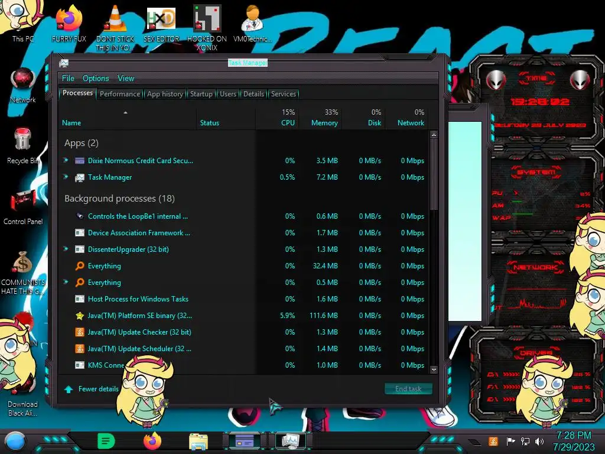The image size is (605, 454).
Task: Select the Host Process for Windows Tasks row
Action: (244, 299)
